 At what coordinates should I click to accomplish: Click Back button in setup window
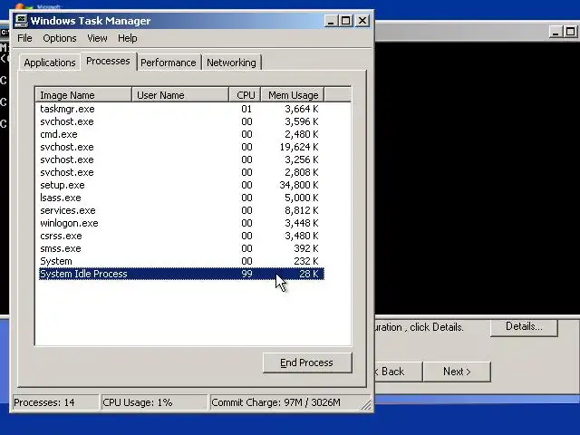click(398, 372)
